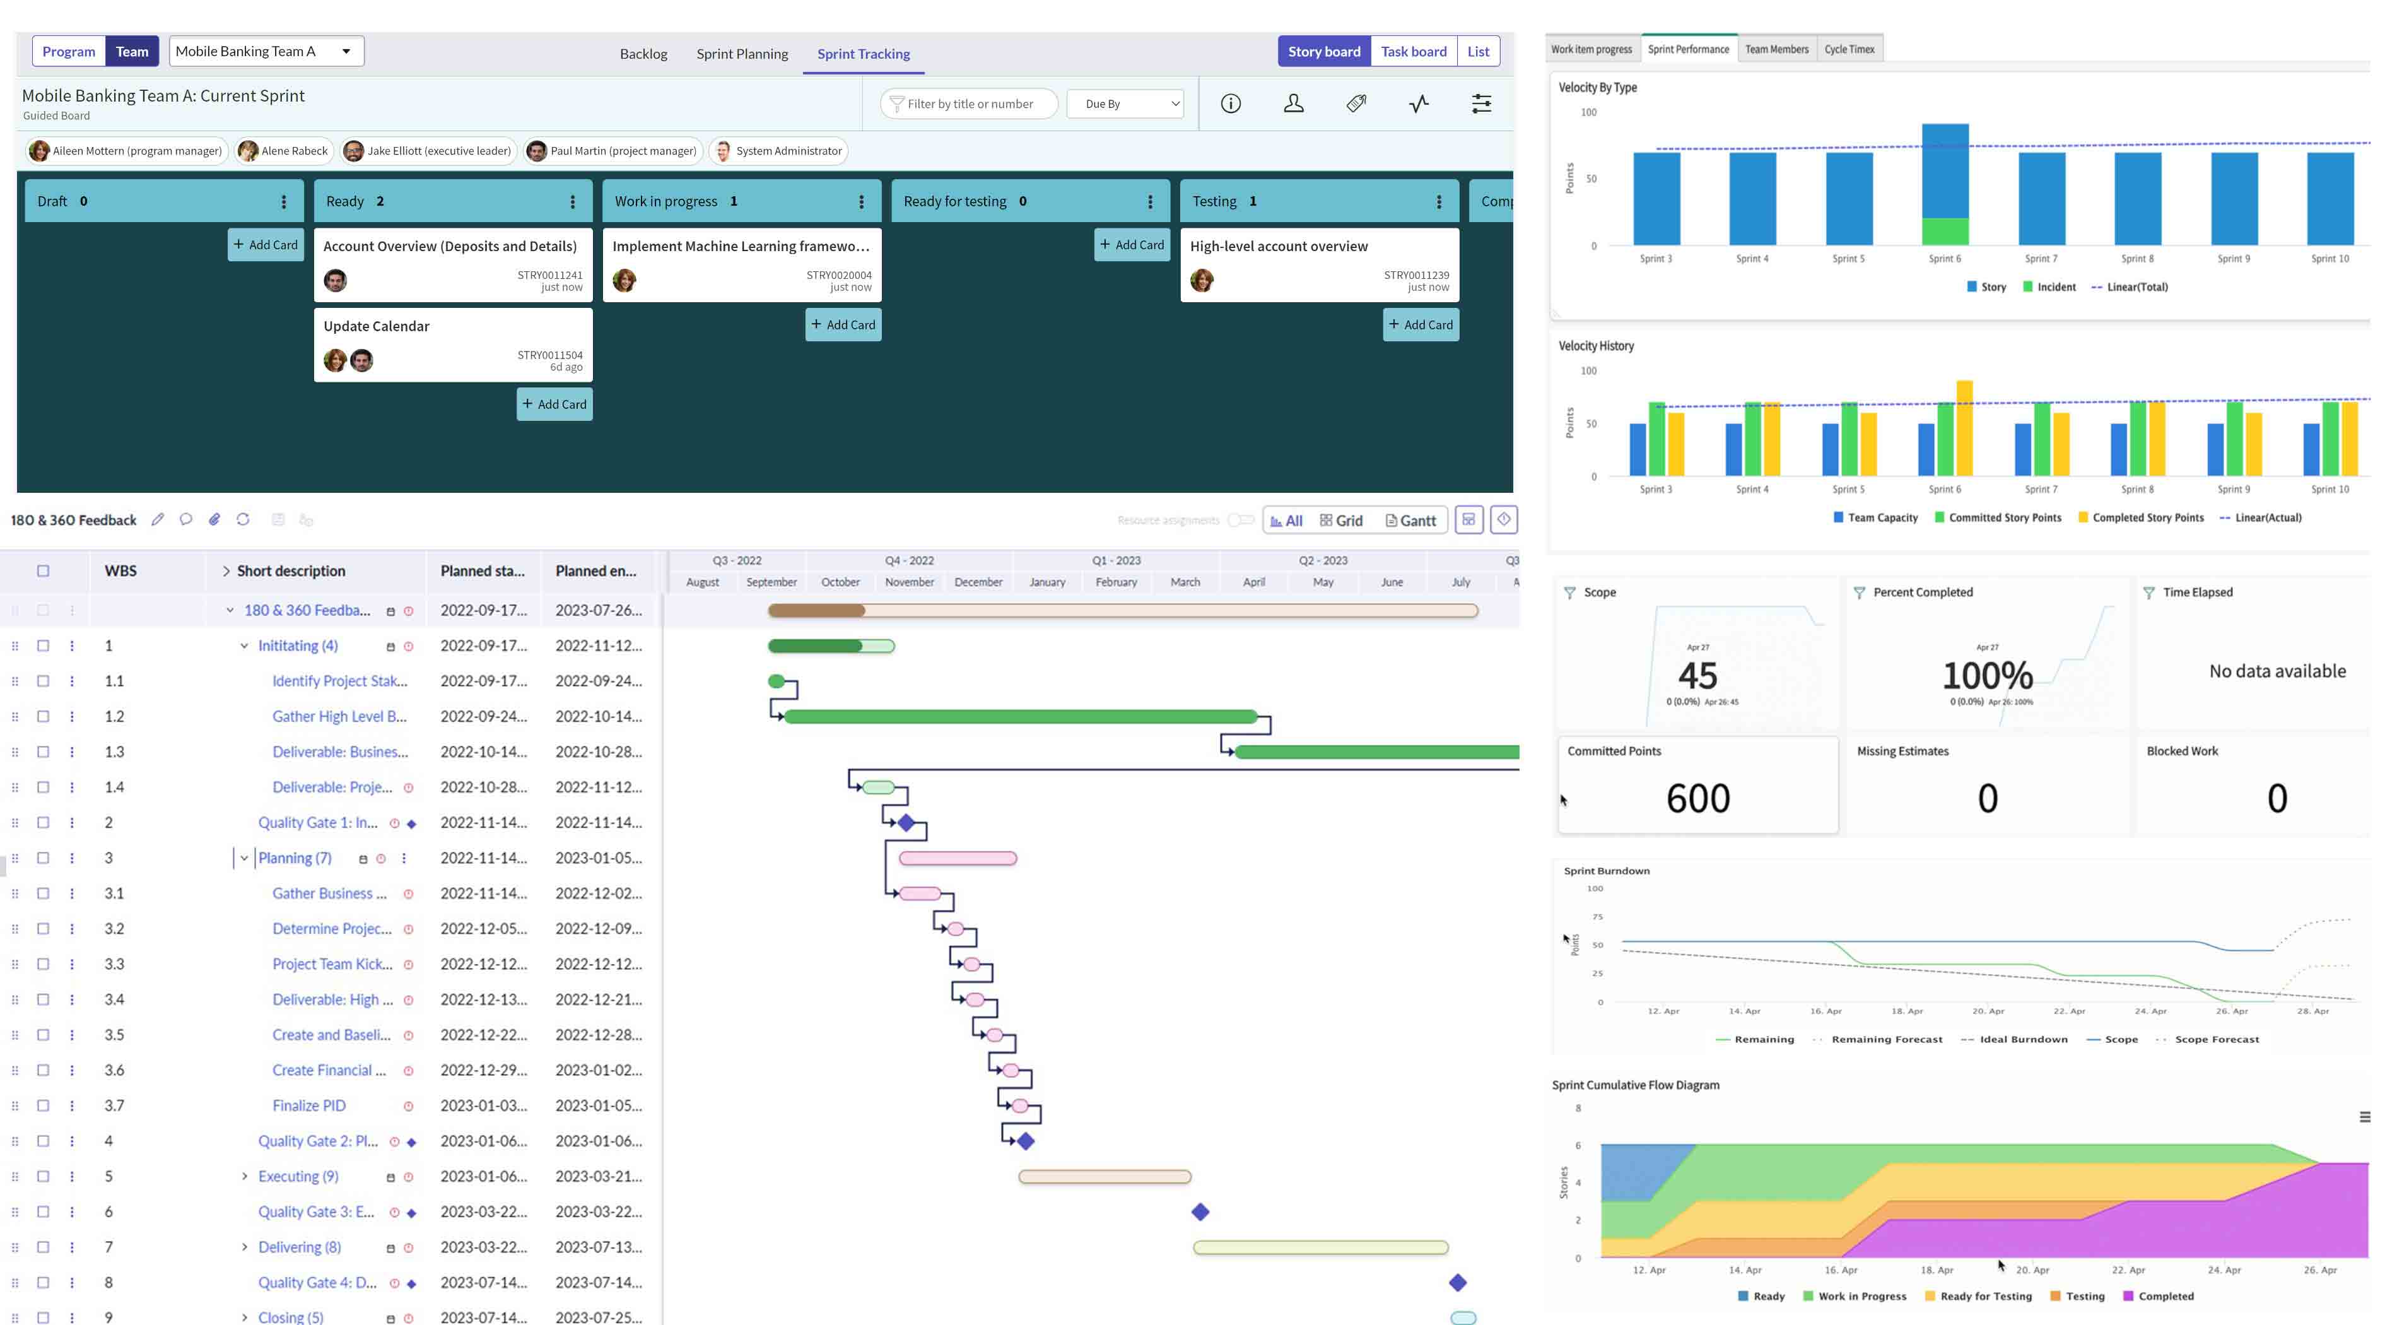2397x1325 pixels.
Task: Click the board configuration sliders icon
Action: (1480, 103)
